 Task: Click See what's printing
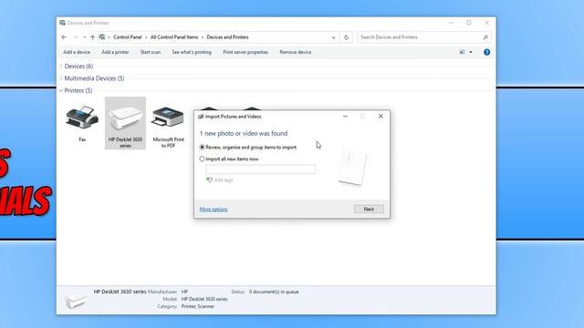coord(192,52)
